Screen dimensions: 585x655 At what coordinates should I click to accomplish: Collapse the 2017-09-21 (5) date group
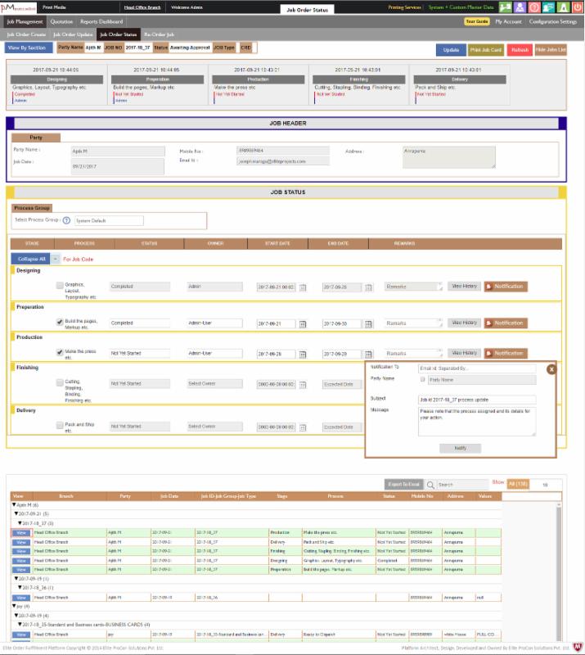pos(16,513)
